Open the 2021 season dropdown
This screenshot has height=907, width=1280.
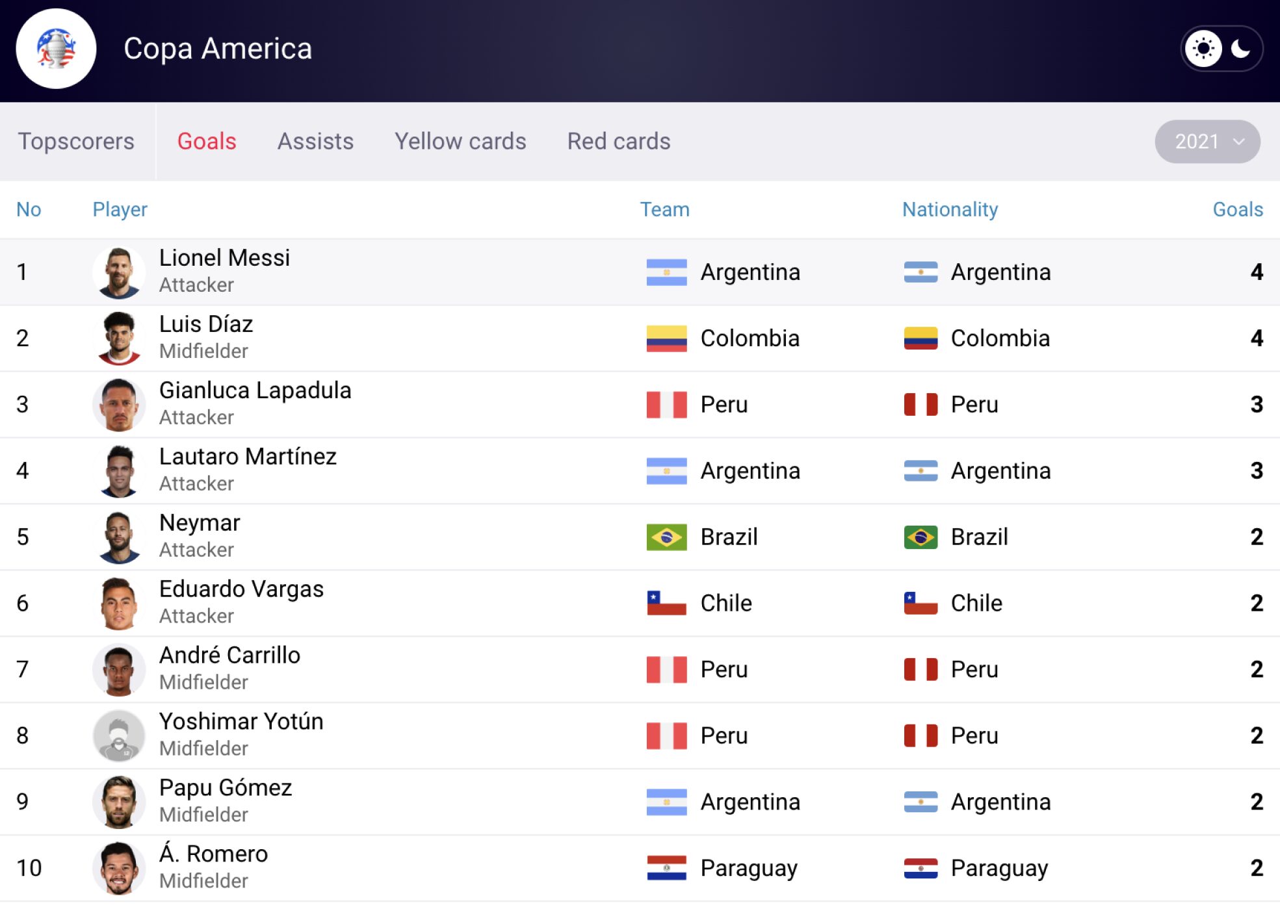[1207, 141]
